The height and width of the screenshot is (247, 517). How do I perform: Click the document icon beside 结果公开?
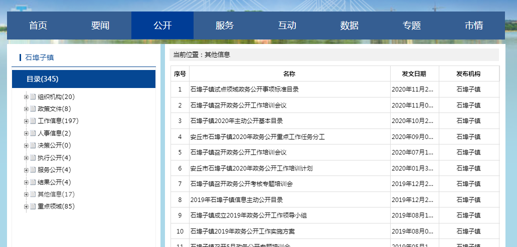[33, 182]
